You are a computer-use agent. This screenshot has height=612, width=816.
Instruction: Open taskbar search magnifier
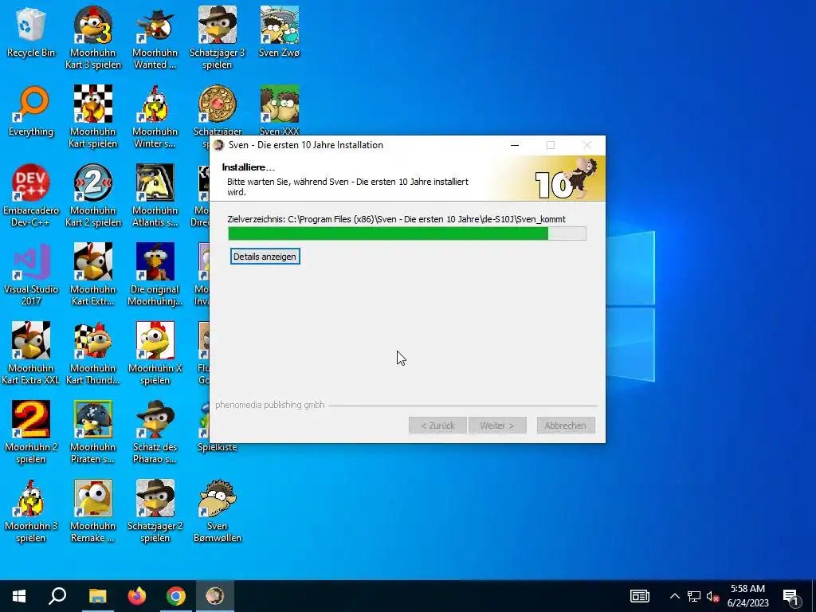tap(57, 596)
